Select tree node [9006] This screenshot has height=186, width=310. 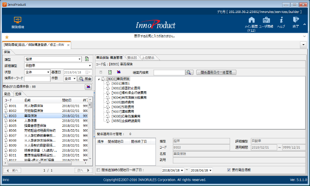click(123, 107)
